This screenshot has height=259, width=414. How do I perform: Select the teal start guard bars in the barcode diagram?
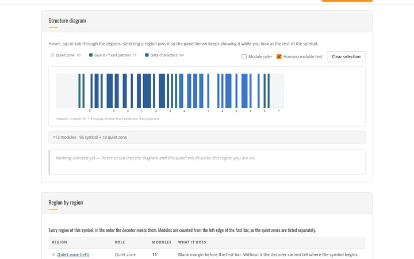(x=81, y=91)
